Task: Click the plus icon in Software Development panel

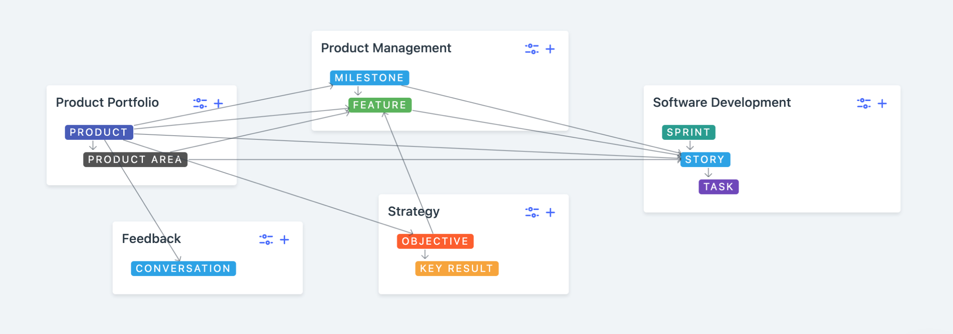Action: coord(882,103)
